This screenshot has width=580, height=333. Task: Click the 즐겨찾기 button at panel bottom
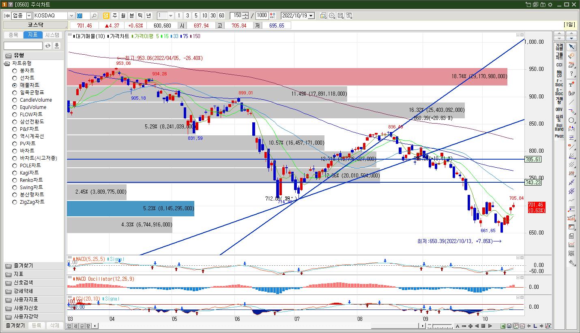click(x=15, y=325)
